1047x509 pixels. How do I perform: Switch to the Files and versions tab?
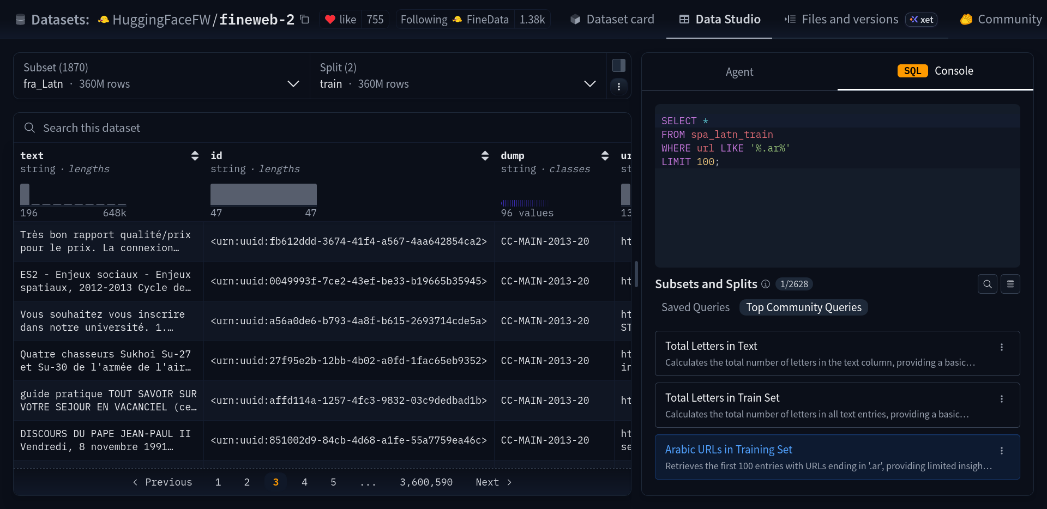(850, 20)
